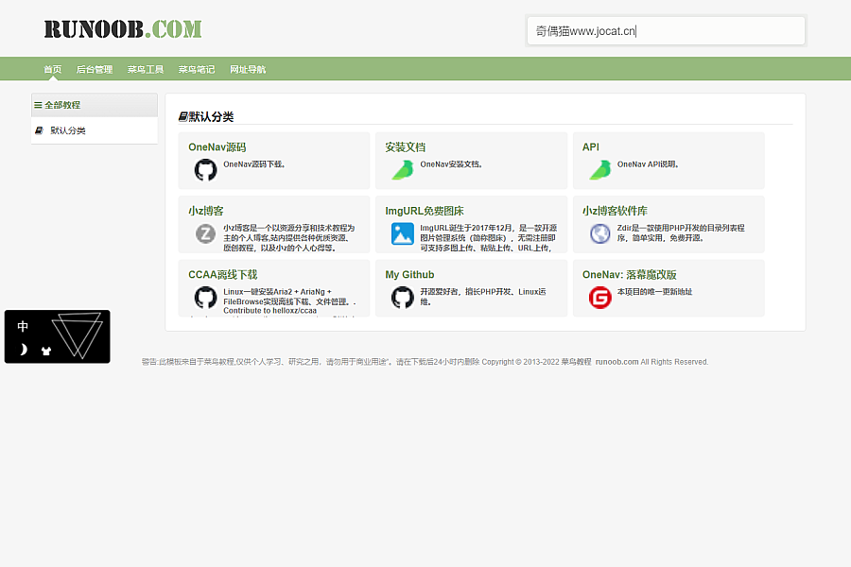Open the 安装文档 link title
The image size is (851, 567).
pyautogui.click(x=406, y=147)
